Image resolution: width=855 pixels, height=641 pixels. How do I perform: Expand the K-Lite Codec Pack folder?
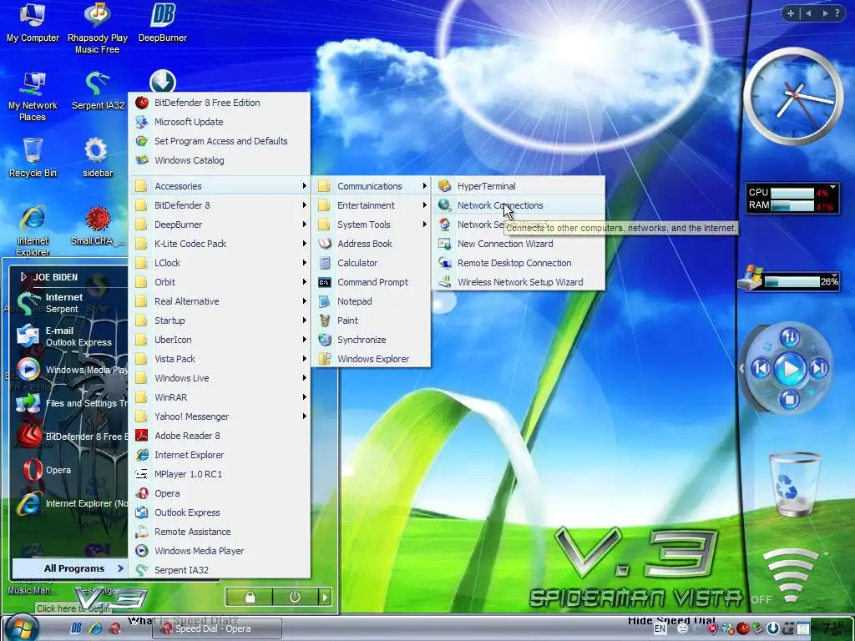coord(220,244)
